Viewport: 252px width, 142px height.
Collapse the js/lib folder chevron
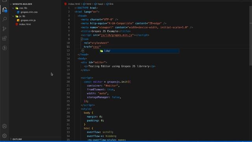pos(13,16)
